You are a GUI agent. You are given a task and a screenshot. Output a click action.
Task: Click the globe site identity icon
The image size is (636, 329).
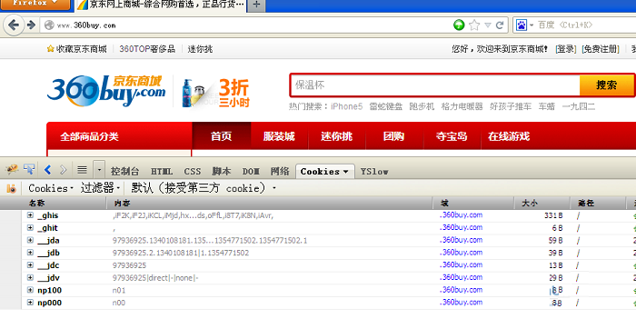49,25
